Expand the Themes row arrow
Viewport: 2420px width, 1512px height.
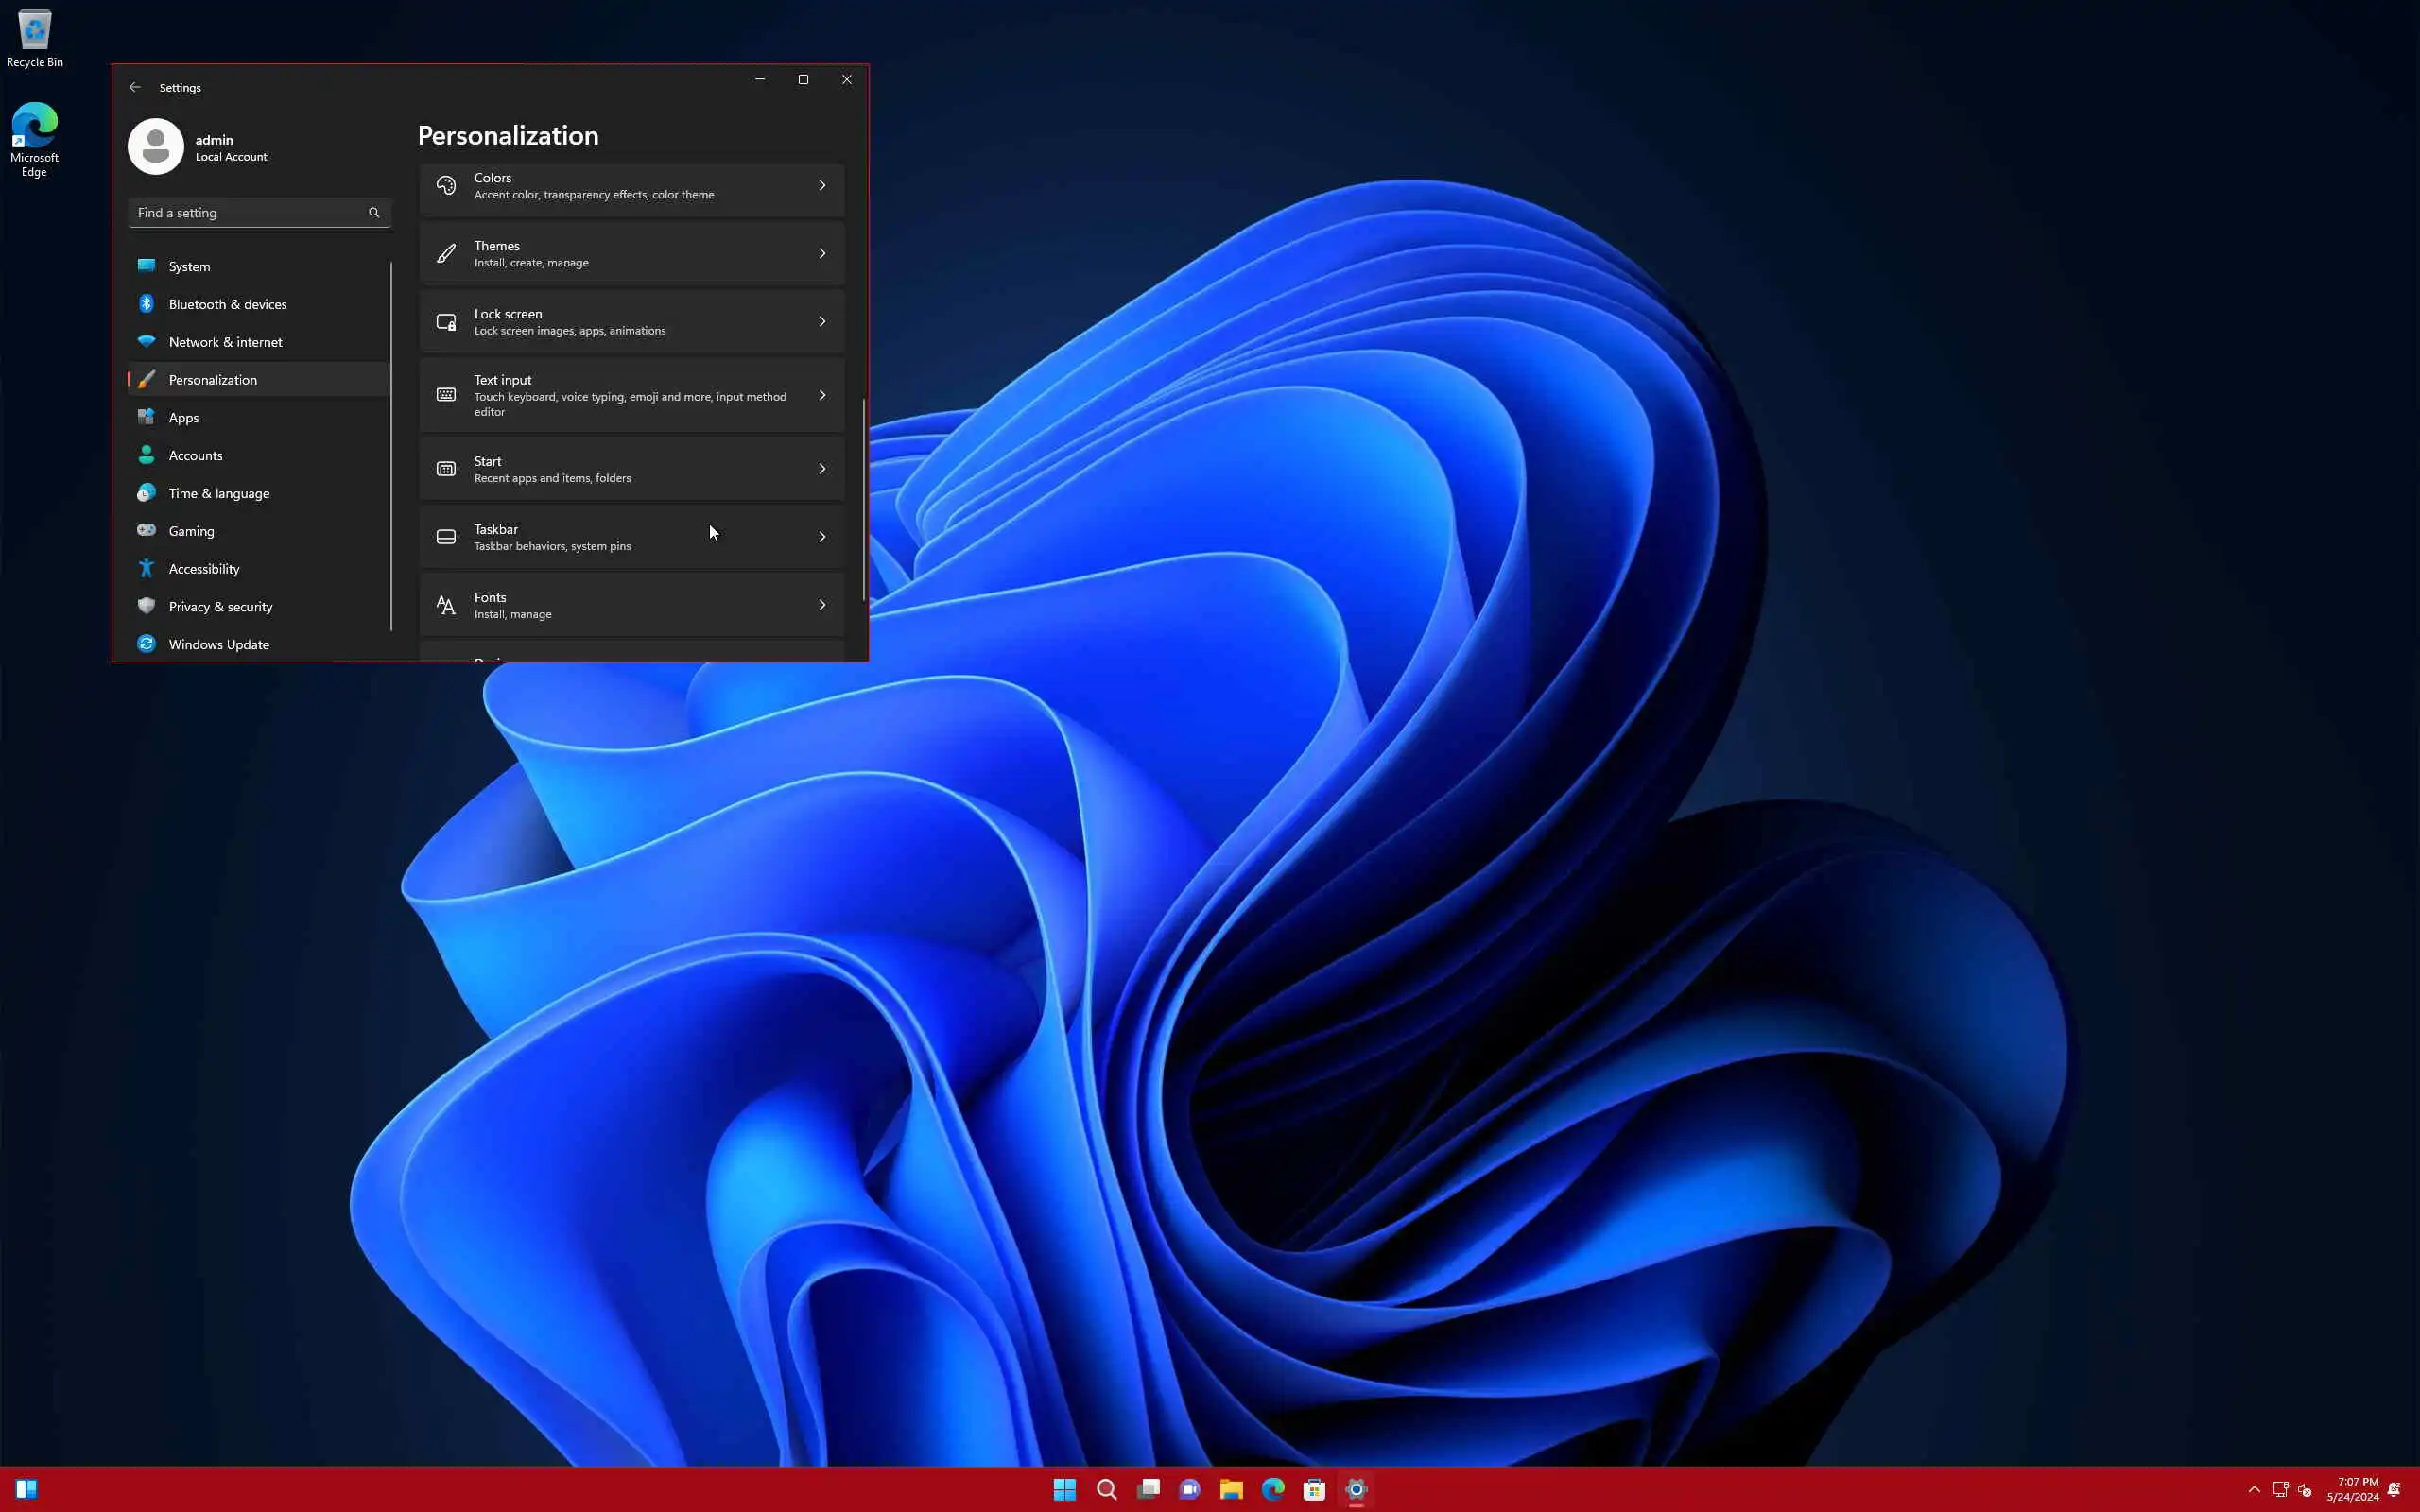(x=822, y=254)
